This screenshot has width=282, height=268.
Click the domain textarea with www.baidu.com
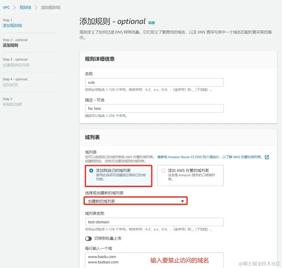coord(154,260)
